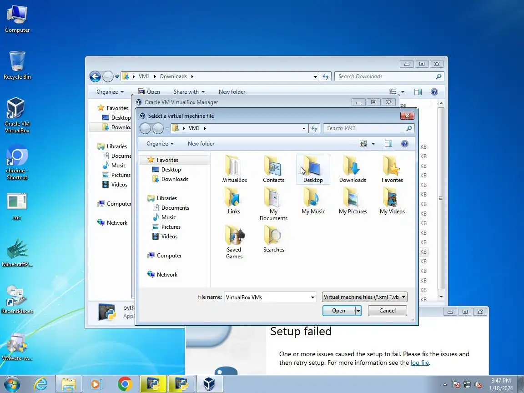Open the view options dropdown arrow in dialog
Screen dimensions: 524x393
[373, 144]
